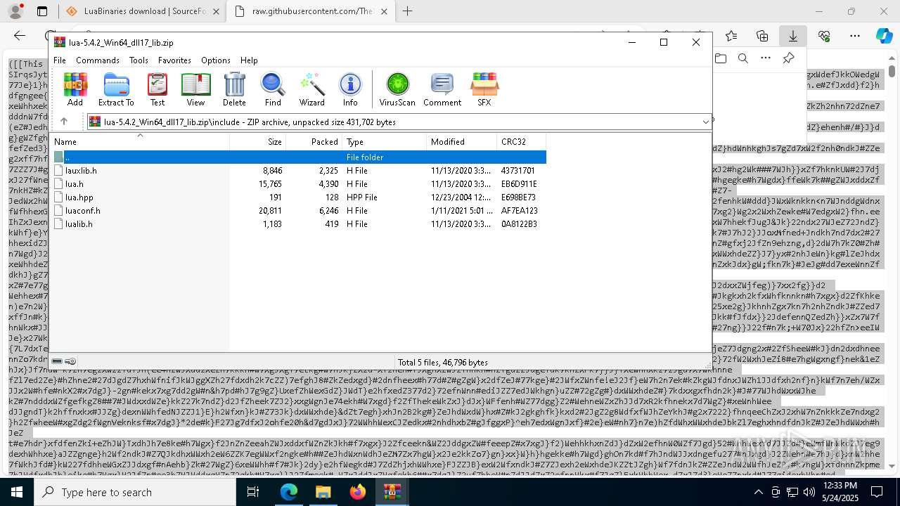Open the Commands menu
Viewport: 900px width, 506px height.
point(98,60)
